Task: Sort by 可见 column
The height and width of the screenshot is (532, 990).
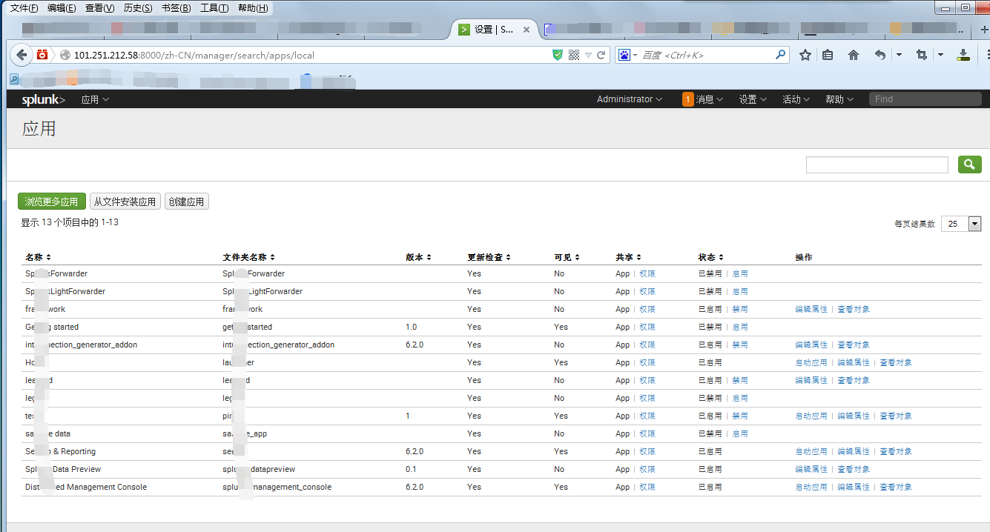Action: pyautogui.click(x=567, y=257)
